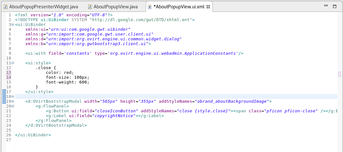Toggle the fold marker at line 18
Viewport: 343px width, 152px height.
(13, 97)
